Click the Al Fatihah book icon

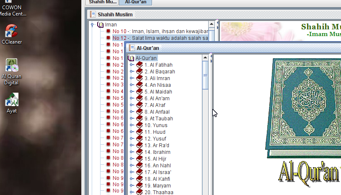coord(139,65)
